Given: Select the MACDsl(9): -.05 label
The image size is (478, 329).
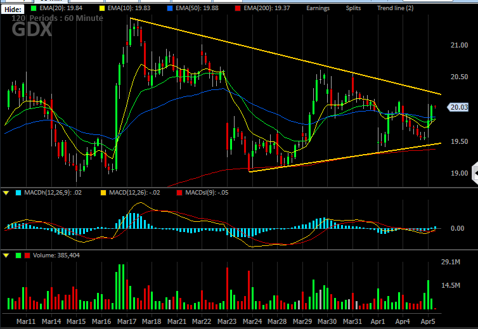Looking at the screenshot, I should point(207,193).
